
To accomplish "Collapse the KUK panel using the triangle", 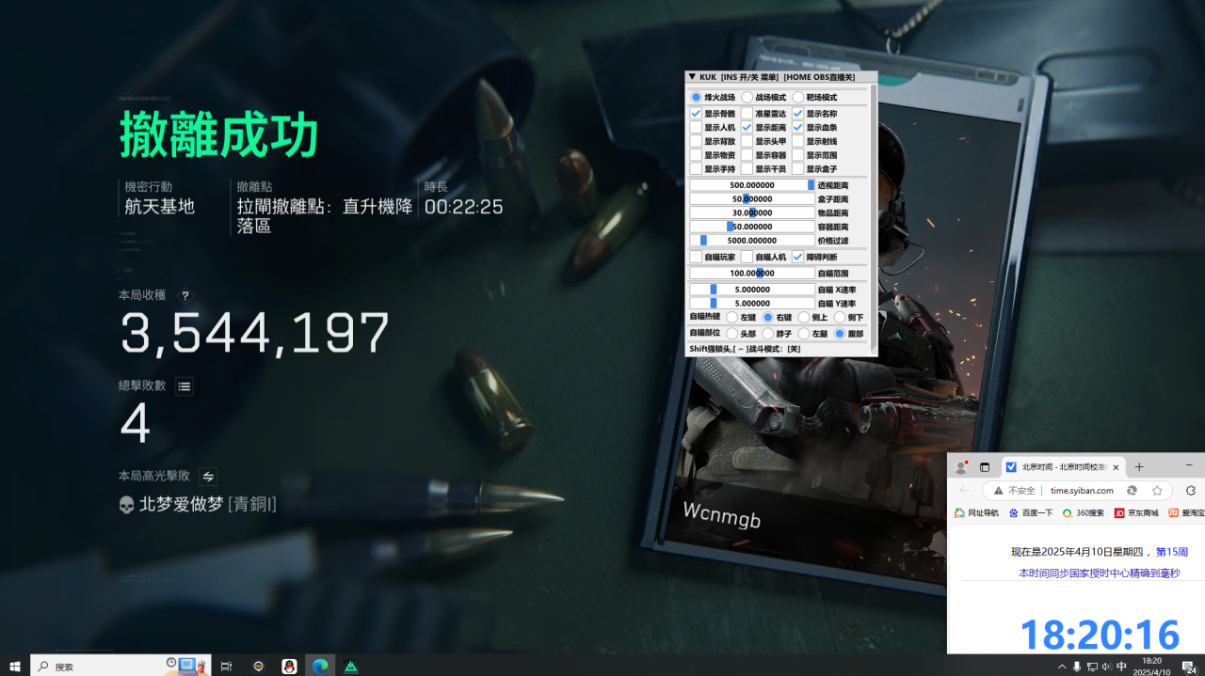I will (692, 77).
